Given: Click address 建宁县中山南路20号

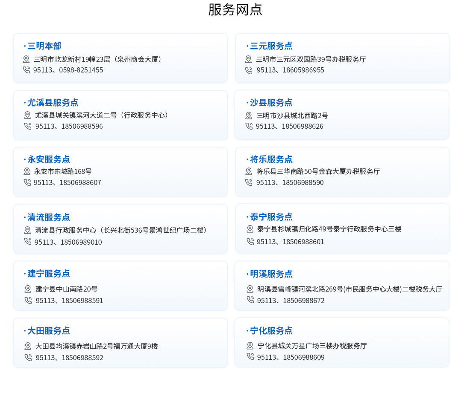Looking at the screenshot, I should pos(67,289).
